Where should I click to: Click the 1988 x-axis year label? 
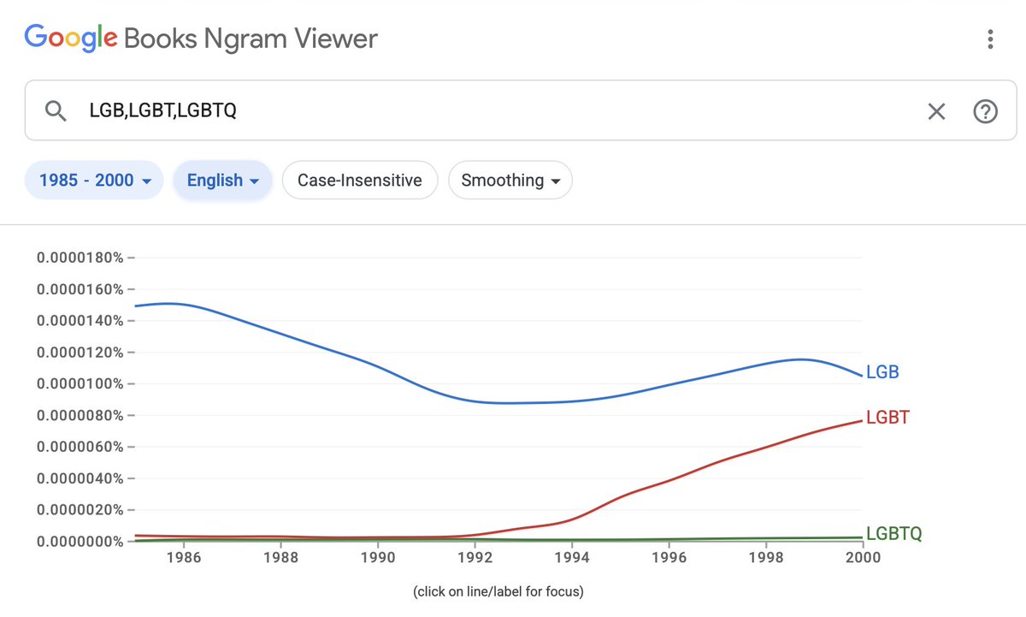pos(280,557)
